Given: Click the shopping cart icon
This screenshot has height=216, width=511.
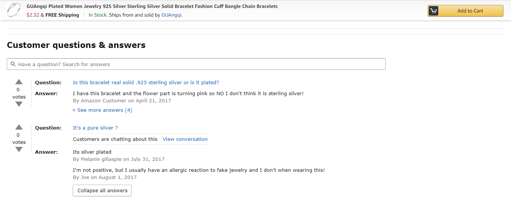Looking at the screenshot, I should coord(434,11).
